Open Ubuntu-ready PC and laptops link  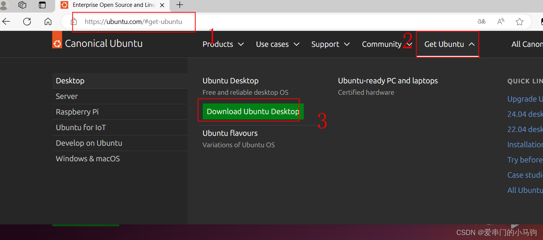(x=388, y=81)
